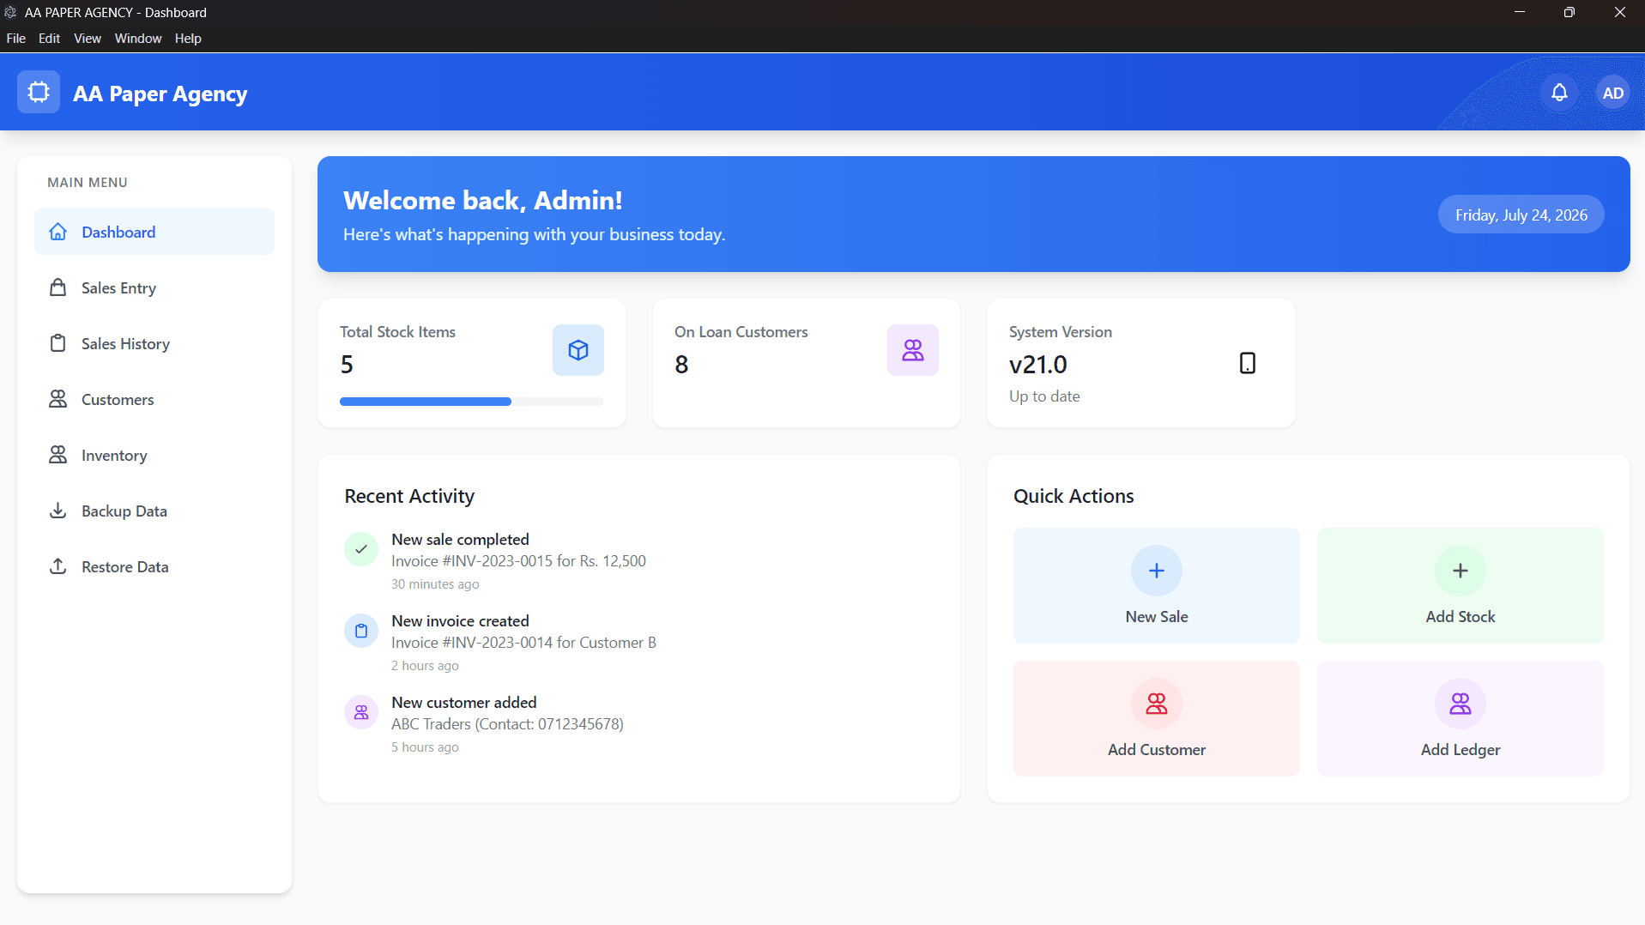Click 'Invoice #INV-2023-0014 for Customer B' text
Viewport: 1645px width, 925px height.
[523, 642]
